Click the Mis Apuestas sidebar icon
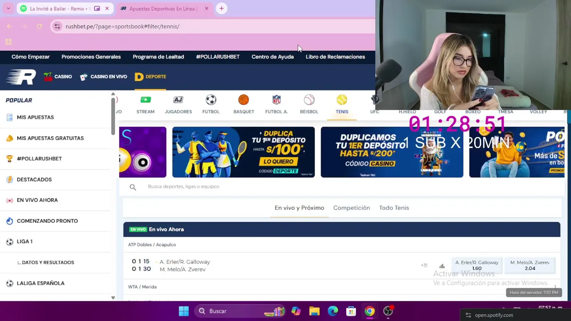The width and height of the screenshot is (571, 321). coord(10,117)
